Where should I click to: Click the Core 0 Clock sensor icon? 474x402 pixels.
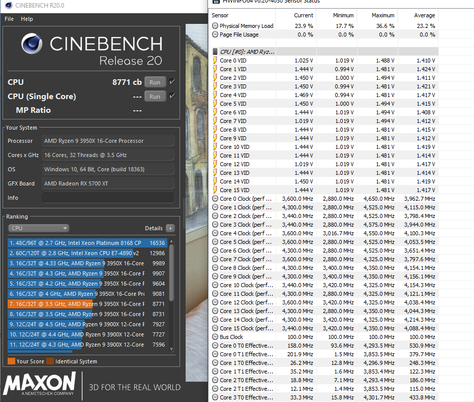215,198
